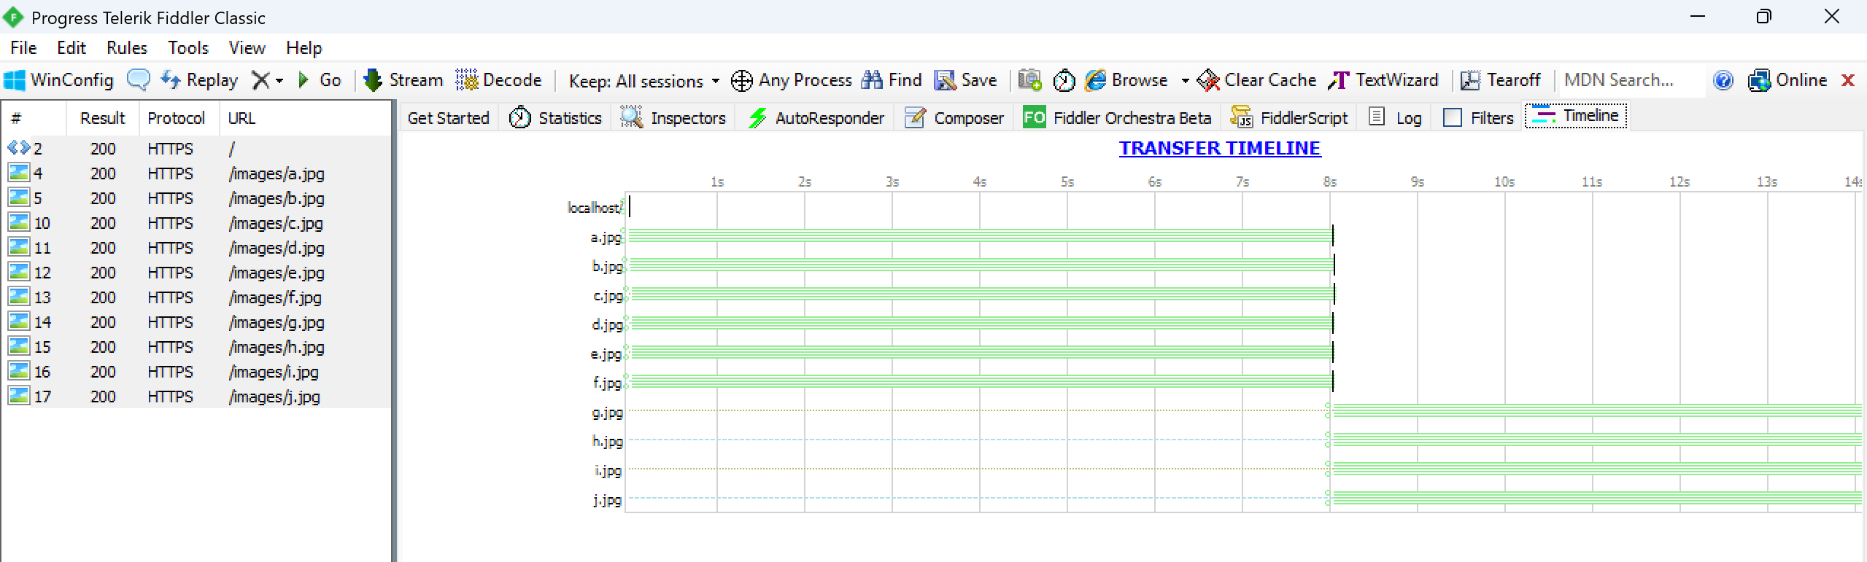Screen dimensions: 1867x562
Task: Click the camera screenshot icon
Action: (x=1030, y=80)
